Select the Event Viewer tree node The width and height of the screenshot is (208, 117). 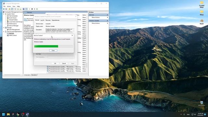(x=13, y=18)
